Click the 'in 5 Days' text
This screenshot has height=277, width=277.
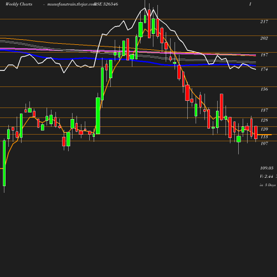click(268, 185)
